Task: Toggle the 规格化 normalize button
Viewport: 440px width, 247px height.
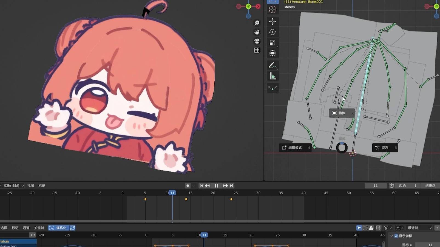Action: (58, 228)
